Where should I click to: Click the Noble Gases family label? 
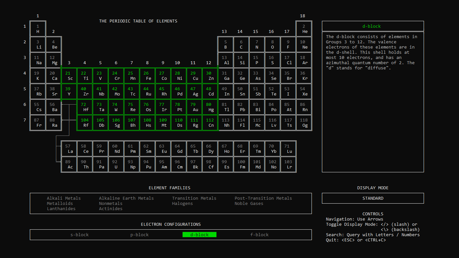click(x=249, y=203)
